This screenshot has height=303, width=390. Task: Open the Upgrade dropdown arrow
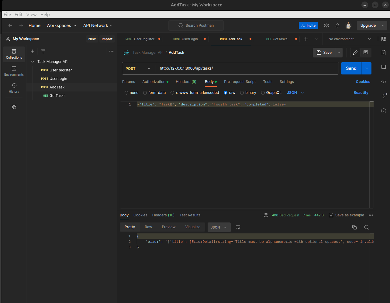coord(383,26)
